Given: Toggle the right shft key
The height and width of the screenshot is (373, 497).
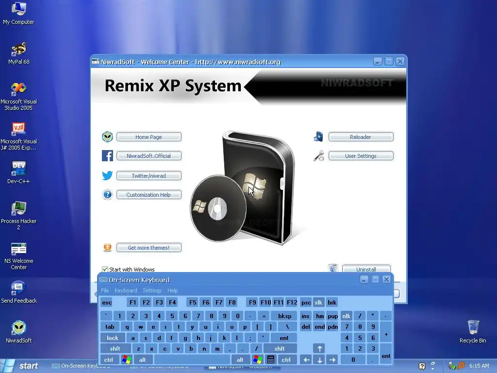Looking at the screenshot, I should pyautogui.click(x=280, y=349).
